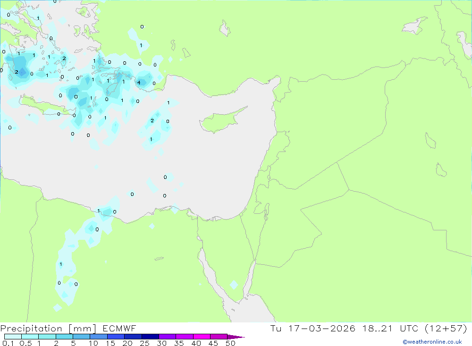472x346 pixels.
Task: Click legend label '25'
Action: pyautogui.click(x=145, y=343)
